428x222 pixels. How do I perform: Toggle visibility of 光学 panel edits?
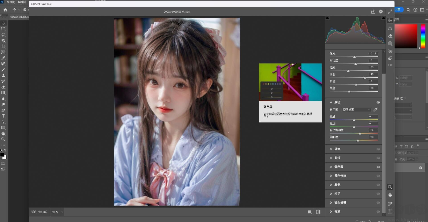[x=378, y=194]
